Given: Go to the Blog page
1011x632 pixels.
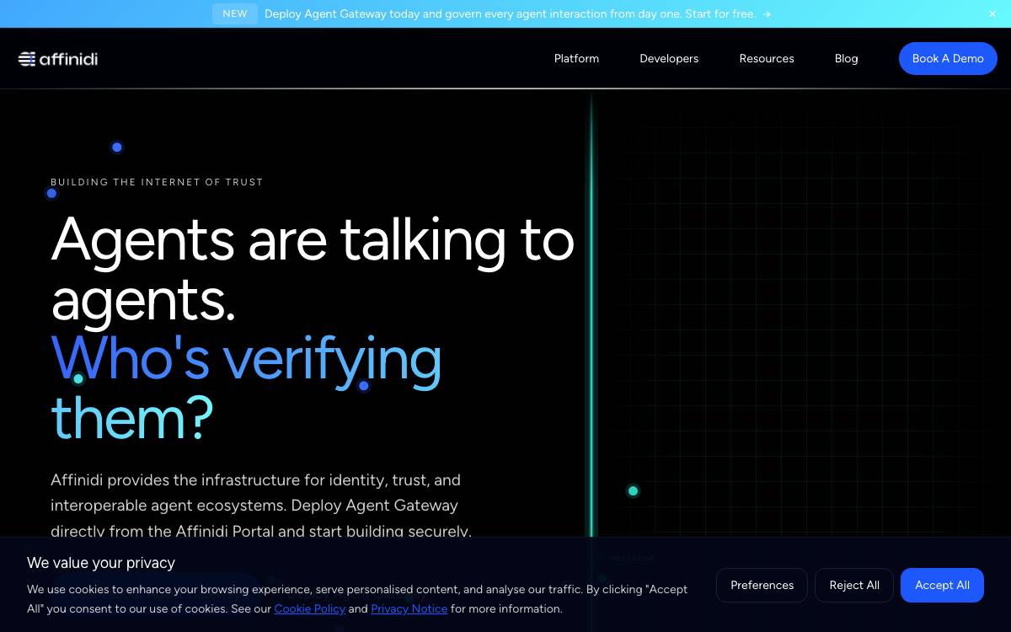Looking at the screenshot, I should pyautogui.click(x=846, y=59).
